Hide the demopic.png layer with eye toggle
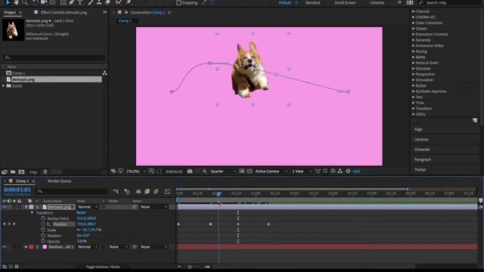 tap(5, 207)
